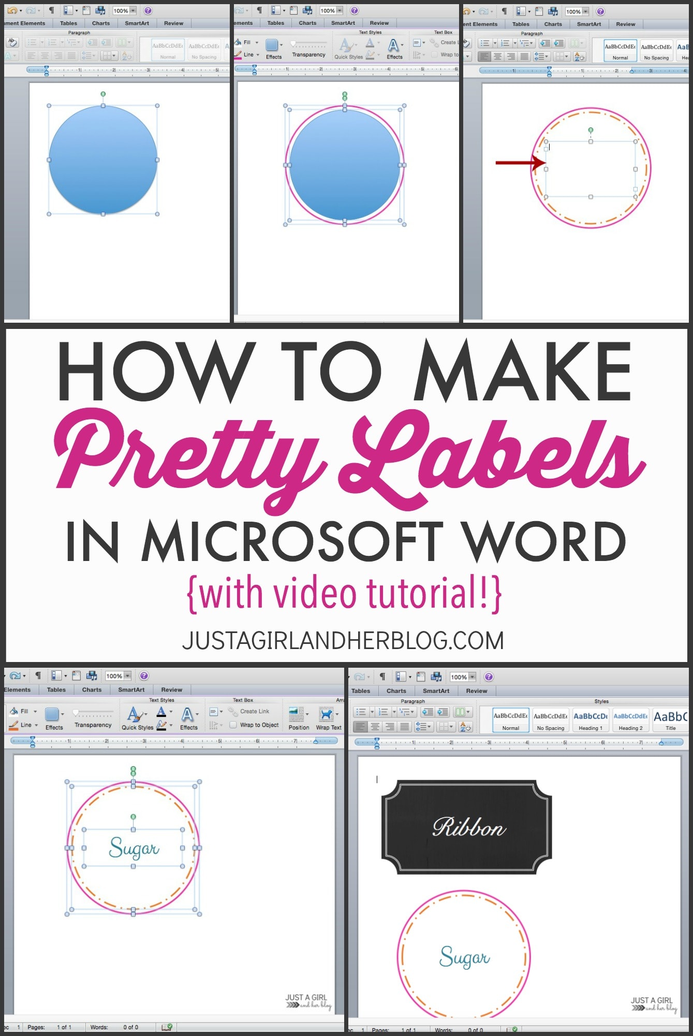This screenshot has height=1036, width=693.
Task: Adjust Transparency slider in pink-ringed blue circle window
Action: coord(308,44)
